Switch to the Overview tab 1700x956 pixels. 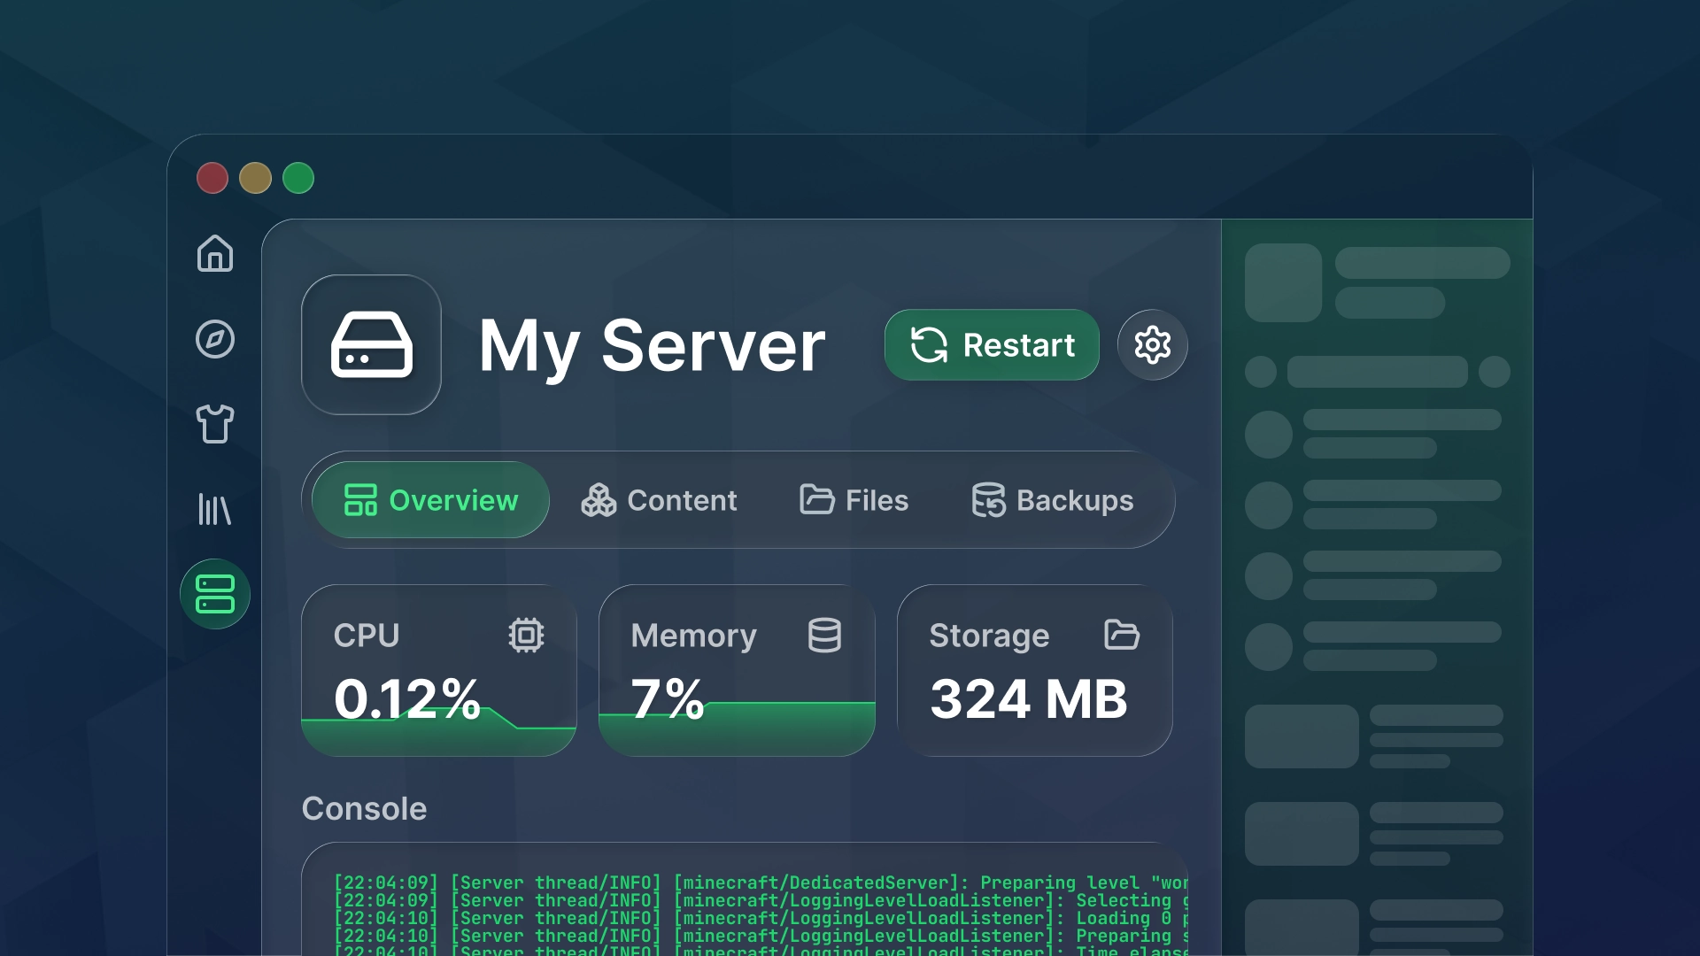coord(431,500)
